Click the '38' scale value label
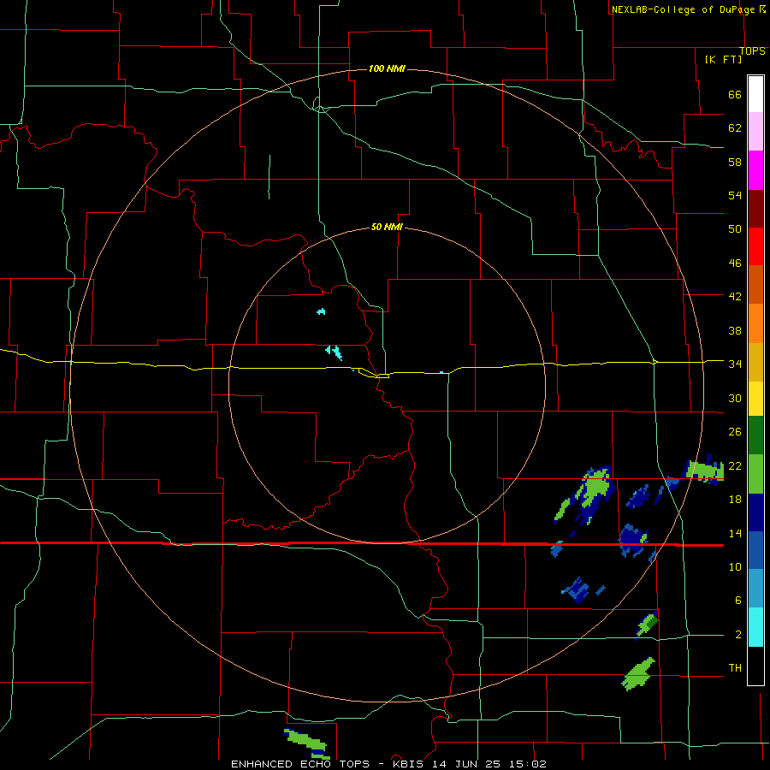The image size is (770, 770). click(735, 330)
